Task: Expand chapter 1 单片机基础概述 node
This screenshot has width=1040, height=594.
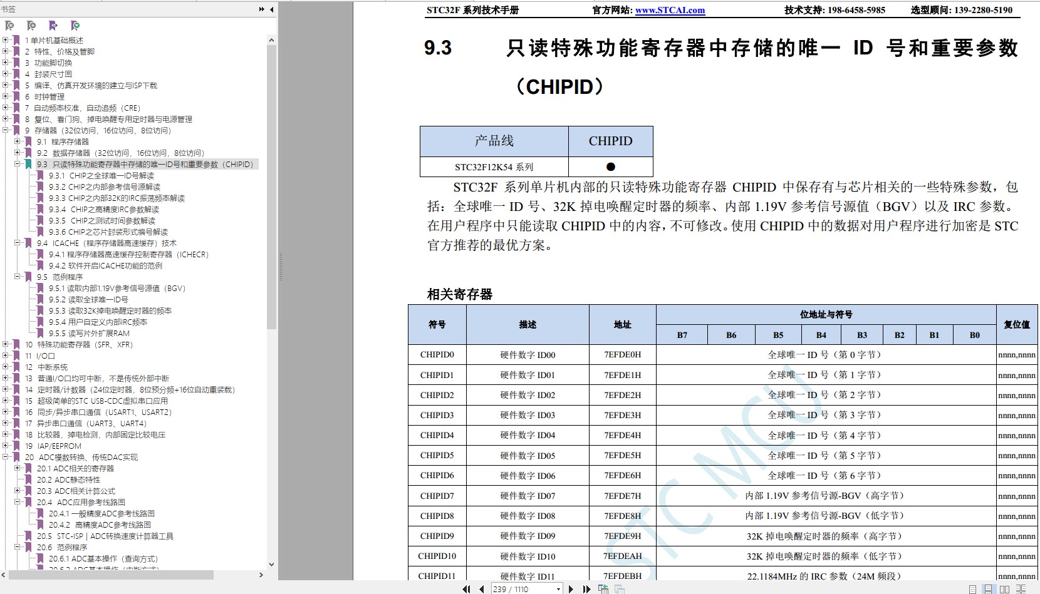Action: tap(6, 40)
